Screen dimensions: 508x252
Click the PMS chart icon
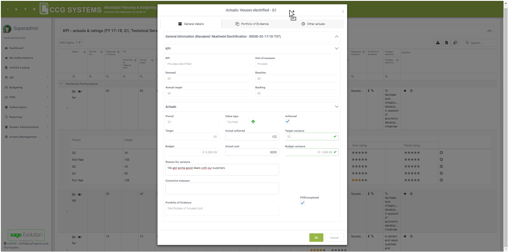point(6,97)
